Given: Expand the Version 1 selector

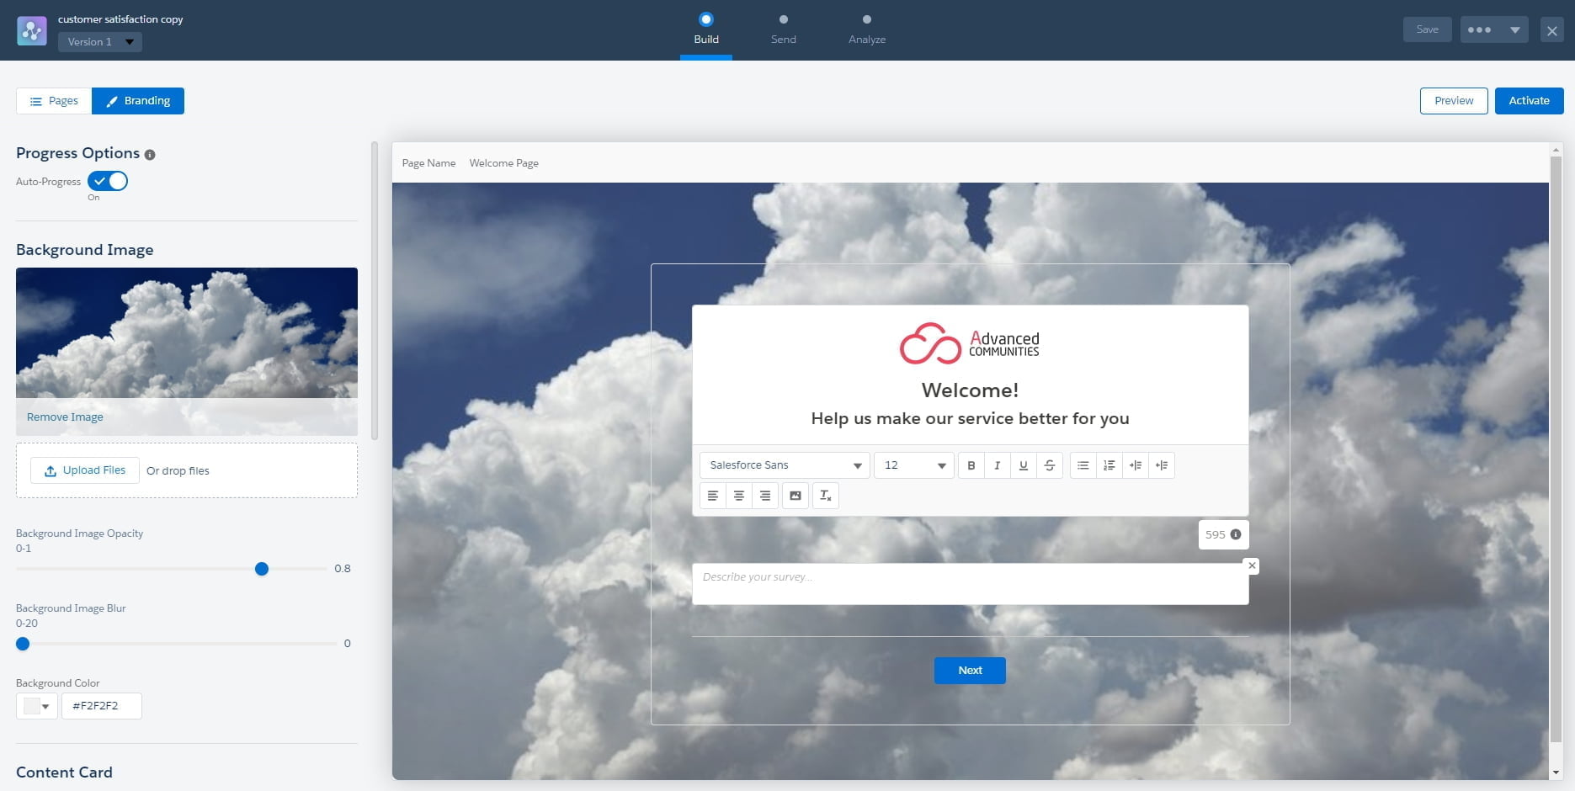Looking at the screenshot, I should pos(99,41).
